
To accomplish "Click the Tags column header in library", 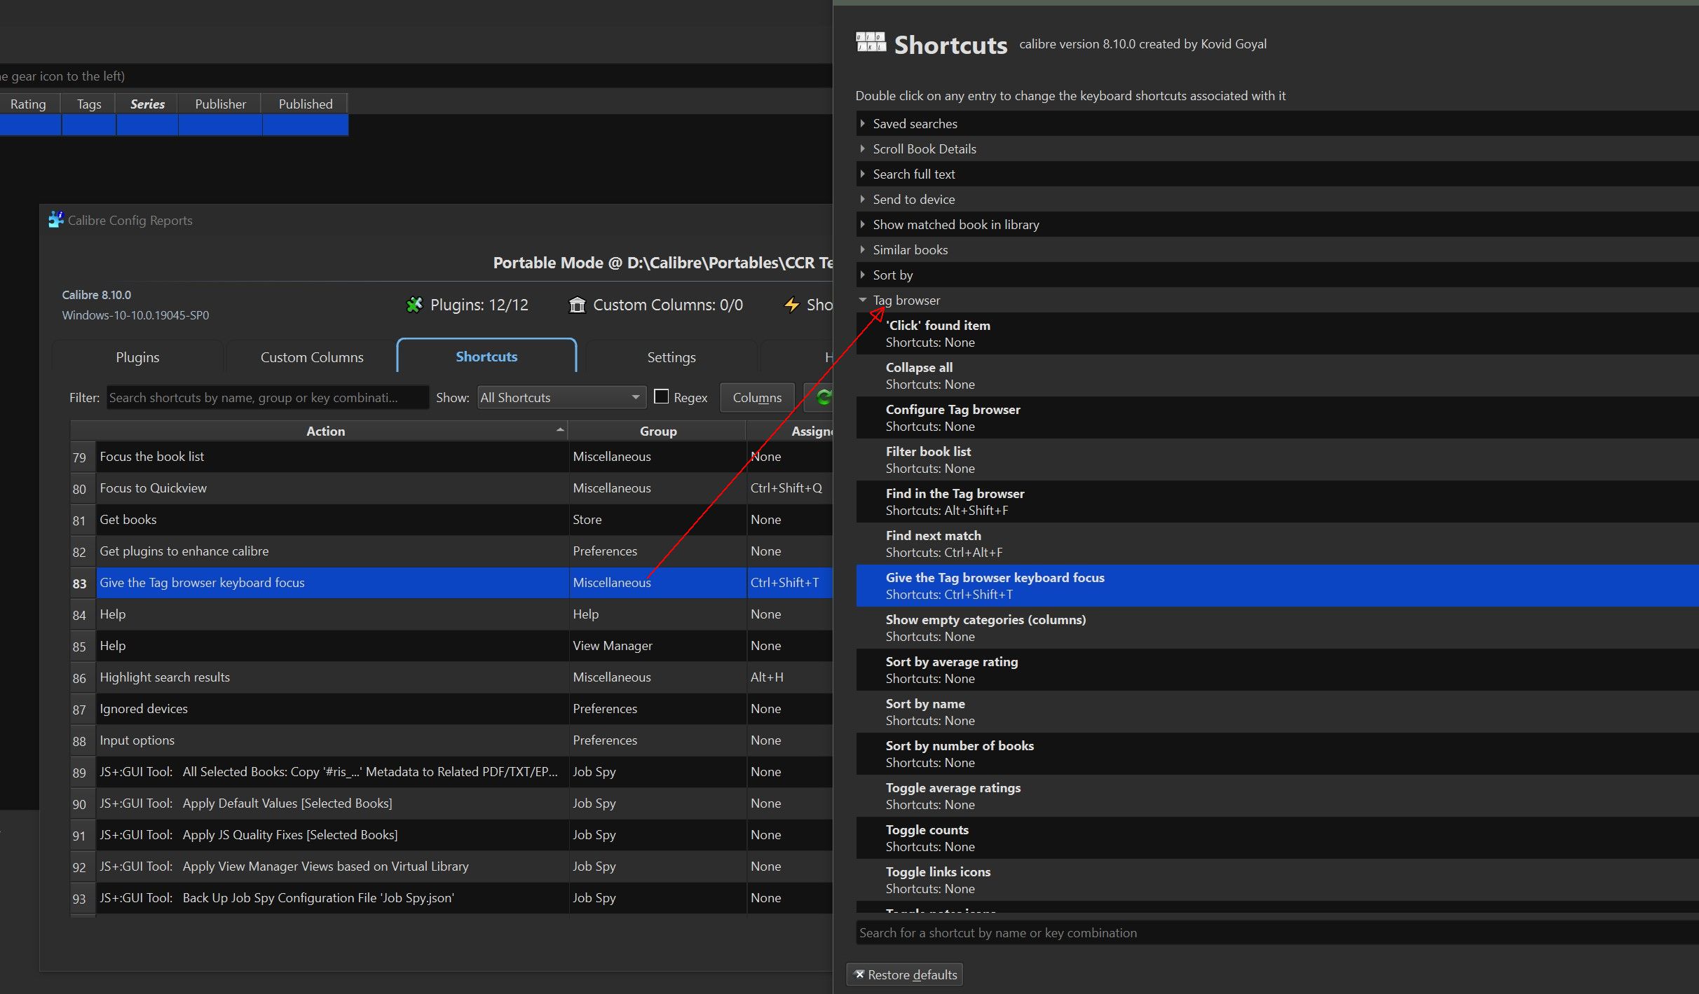I will [x=89, y=104].
